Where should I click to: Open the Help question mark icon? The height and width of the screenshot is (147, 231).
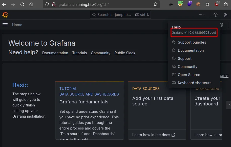(215, 15)
